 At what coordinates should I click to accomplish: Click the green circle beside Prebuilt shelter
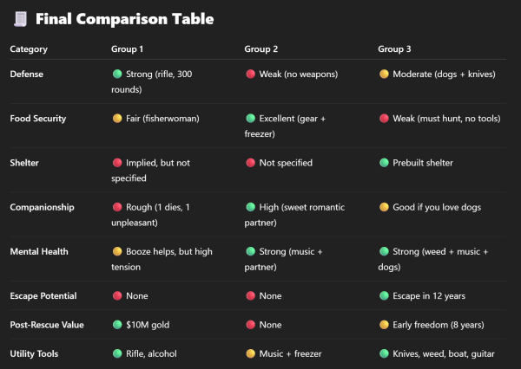point(384,163)
